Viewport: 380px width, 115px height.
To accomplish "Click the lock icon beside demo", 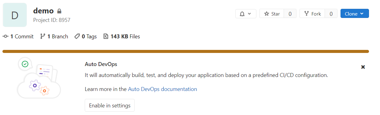I will 59,11.
